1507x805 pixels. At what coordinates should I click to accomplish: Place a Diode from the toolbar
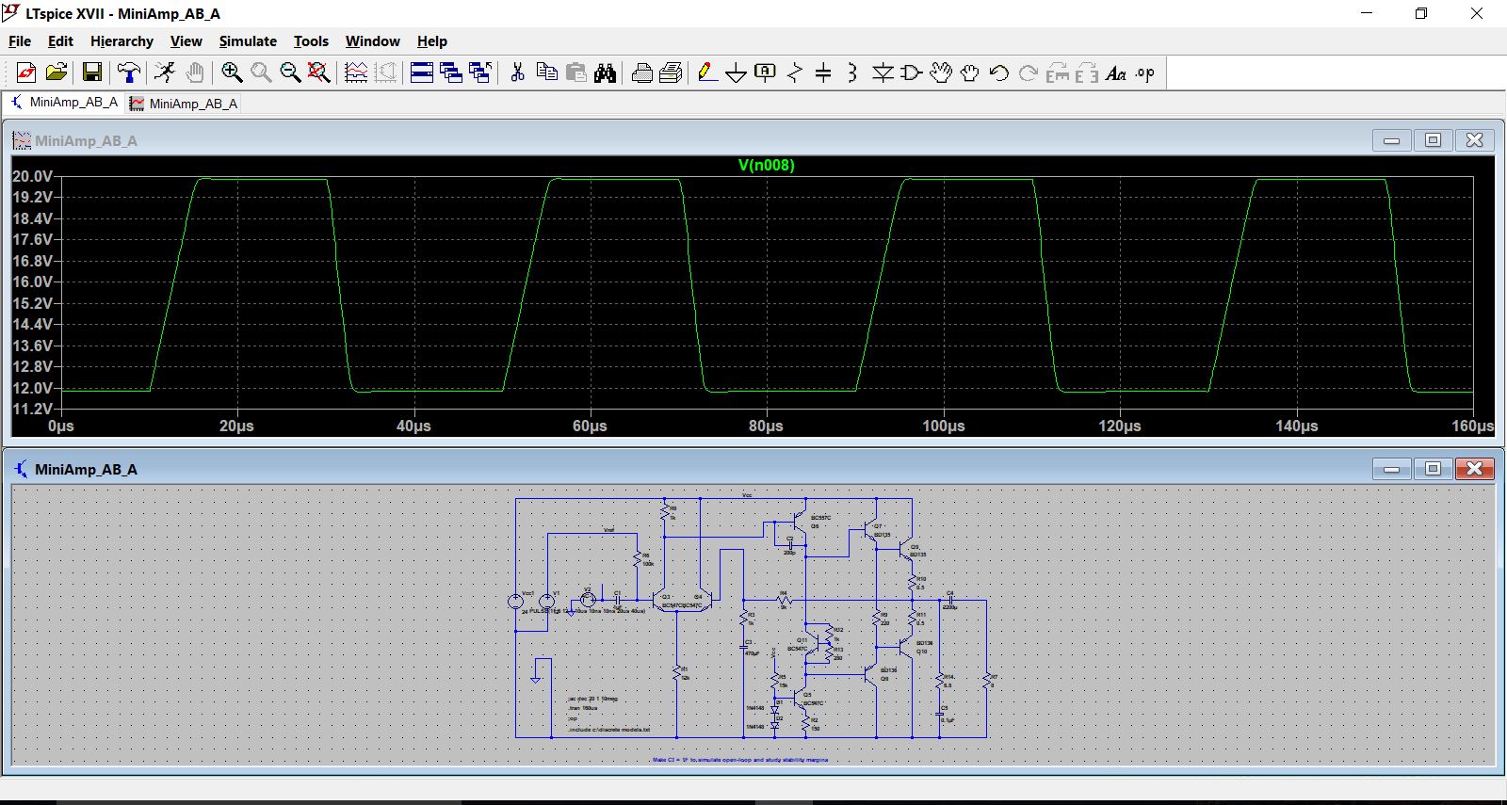tap(883, 72)
